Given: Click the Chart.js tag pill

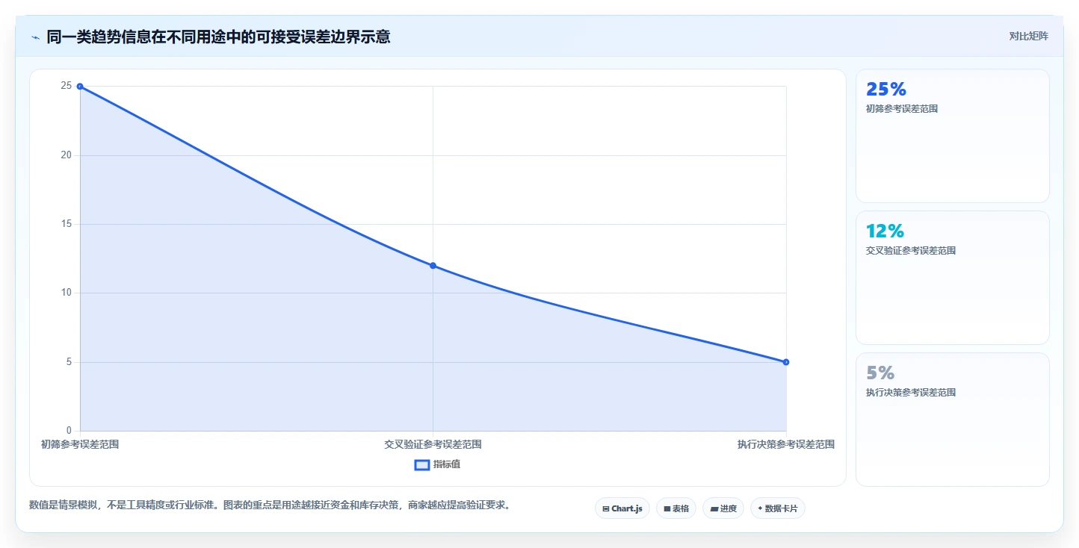Looking at the screenshot, I should [622, 508].
